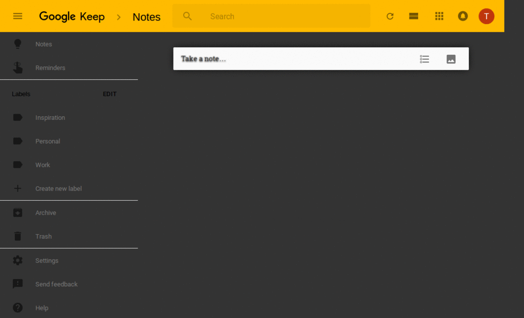Click the refresh icon
Viewport: 524px width, 318px height.
[390, 16]
